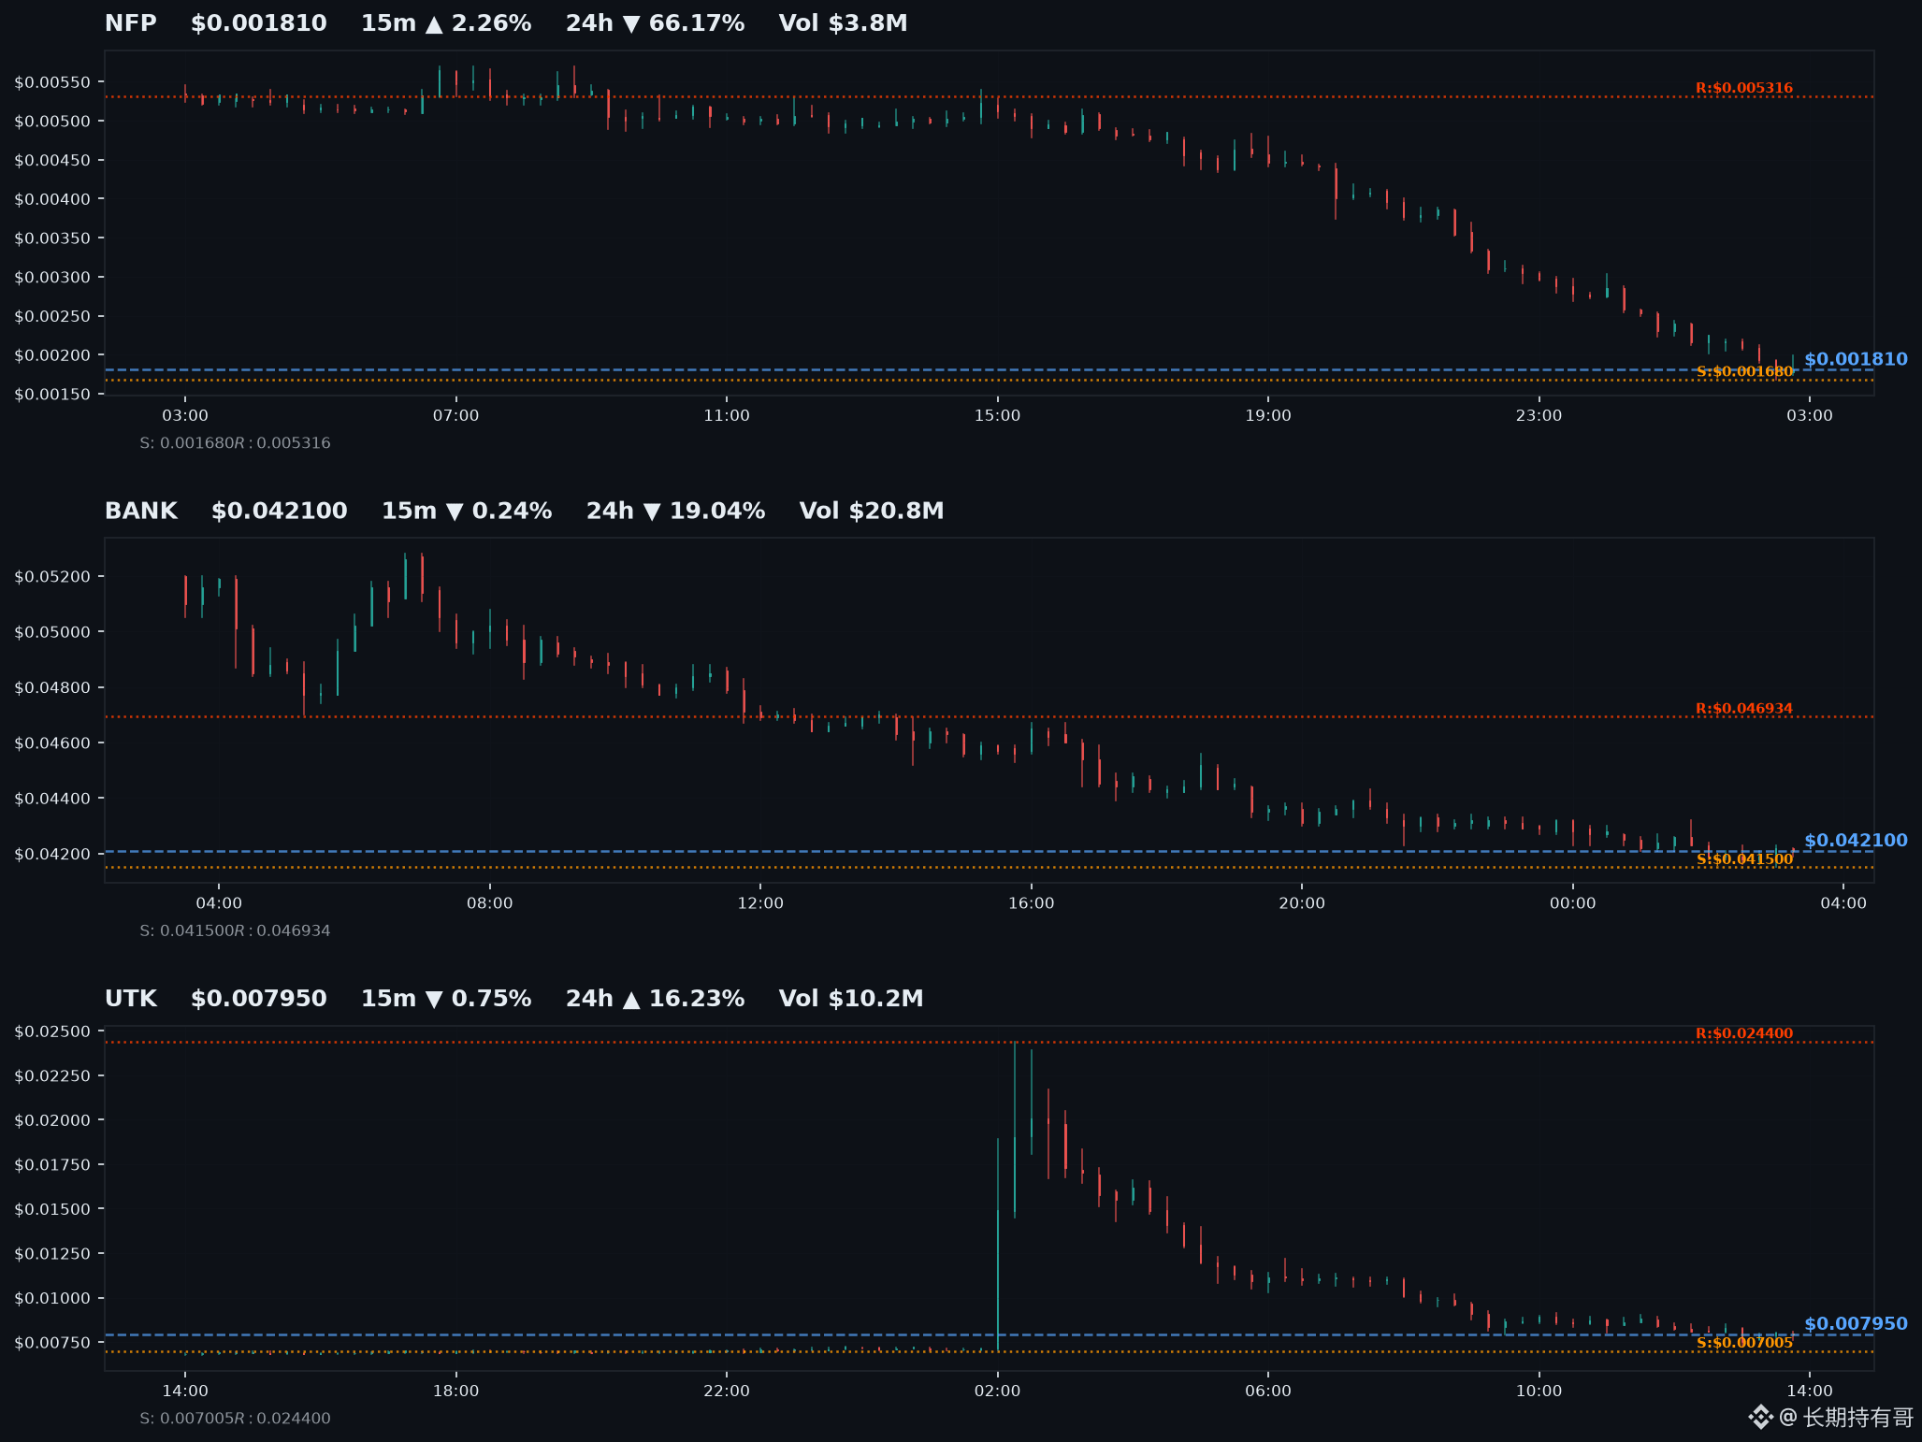
Task: Click the $0.00750 price axis label
Action: [x=52, y=1343]
